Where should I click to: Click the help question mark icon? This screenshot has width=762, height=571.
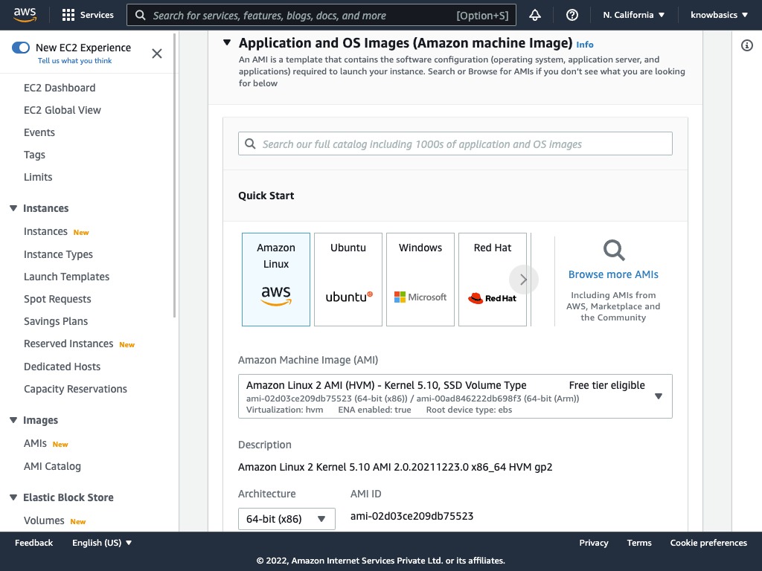(x=572, y=15)
